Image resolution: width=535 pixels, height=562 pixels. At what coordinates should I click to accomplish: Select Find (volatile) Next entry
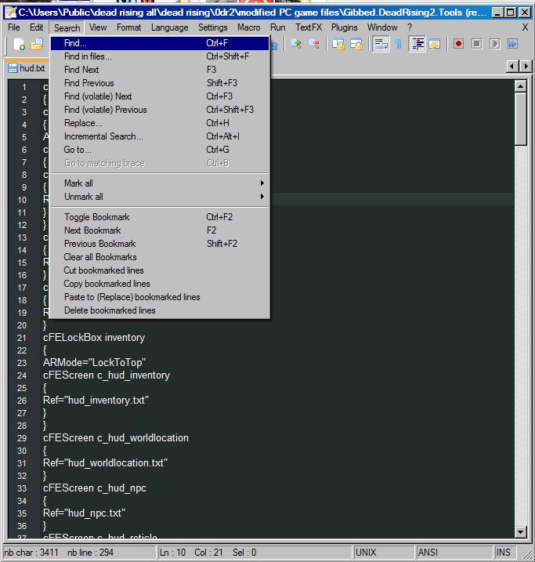click(160, 96)
